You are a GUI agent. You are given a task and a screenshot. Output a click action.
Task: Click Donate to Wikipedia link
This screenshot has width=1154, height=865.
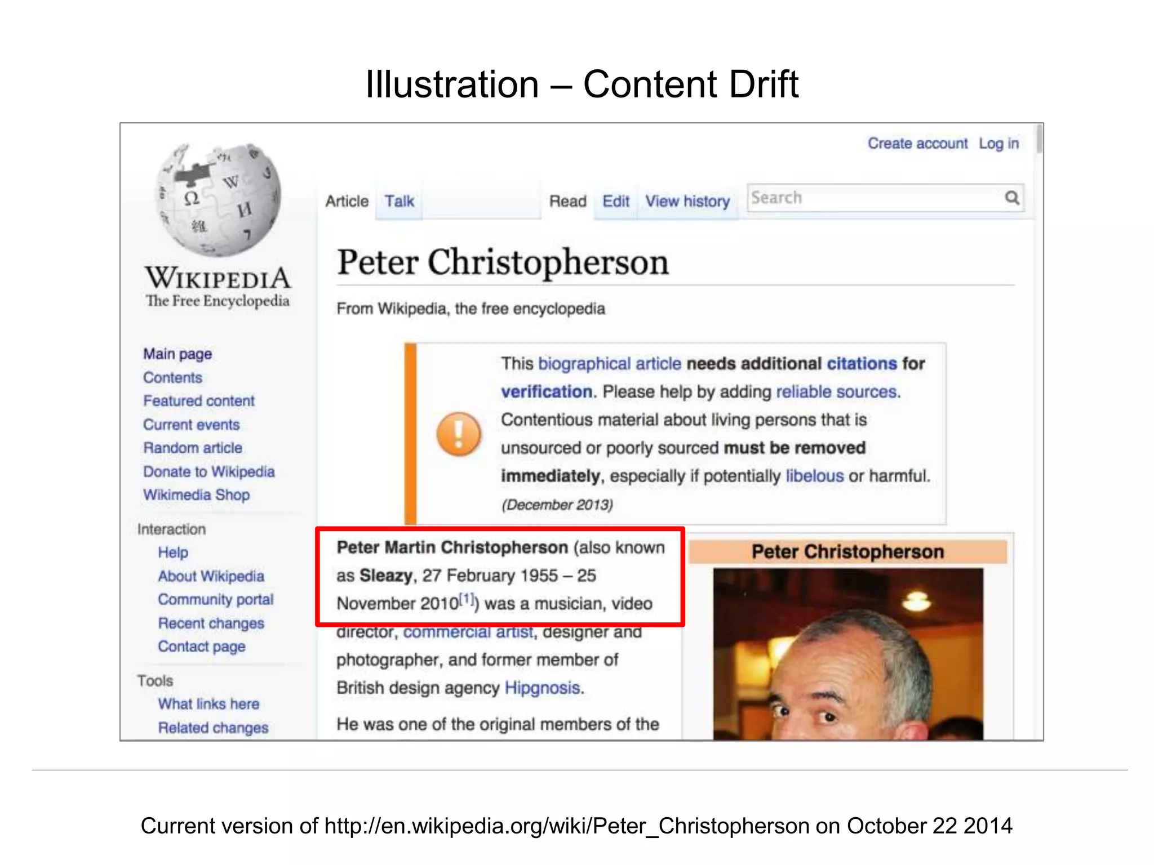[x=209, y=471]
